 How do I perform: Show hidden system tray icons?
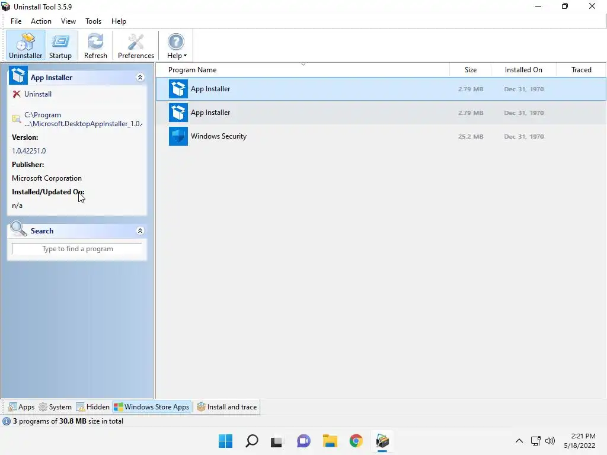pos(519,441)
